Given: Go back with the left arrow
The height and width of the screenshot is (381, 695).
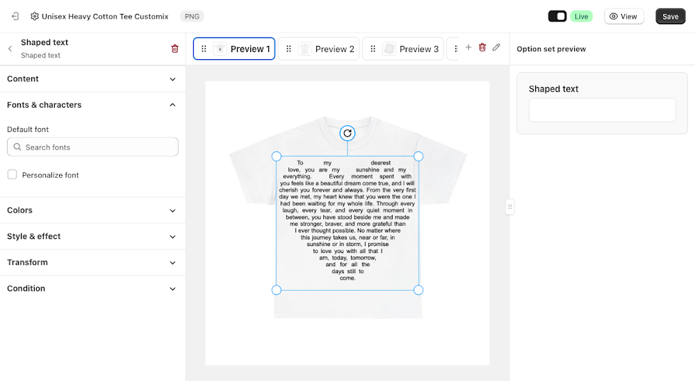Looking at the screenshot, I should tap(10, 49).
